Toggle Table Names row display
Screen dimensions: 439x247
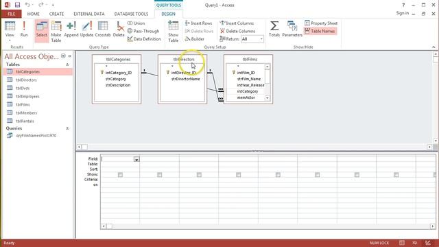320,31
